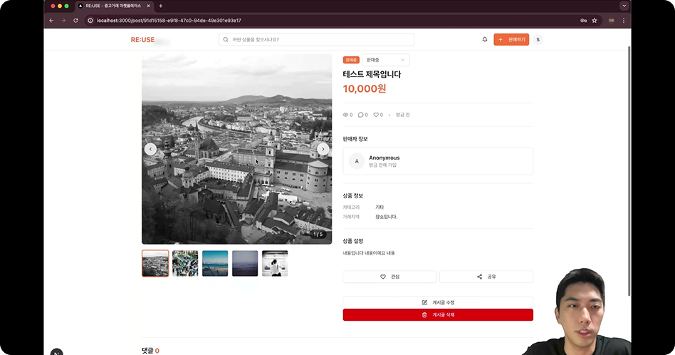Click the product search input field
675x355 pixels.
pos(317,40)
